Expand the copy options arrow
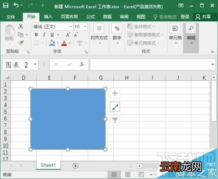The height and width of the screenshot is (179, 218). click(27, 35)
